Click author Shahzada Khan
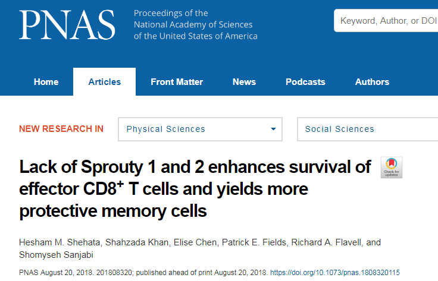The image size is (438, 281). (x=137, y=242)
